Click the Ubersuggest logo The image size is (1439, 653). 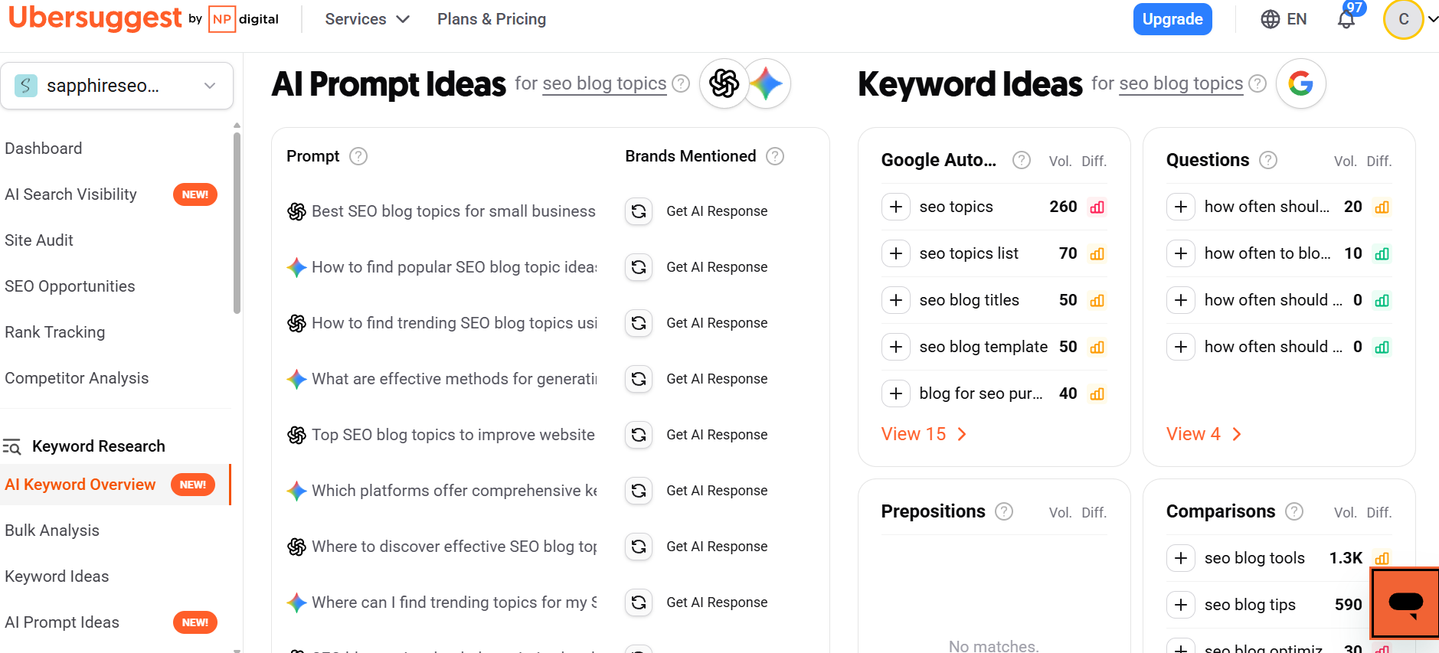(x=95, y=18)
